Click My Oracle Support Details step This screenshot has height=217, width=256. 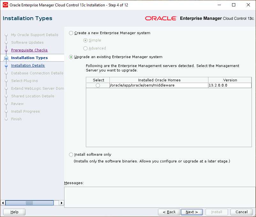(34, 35)
